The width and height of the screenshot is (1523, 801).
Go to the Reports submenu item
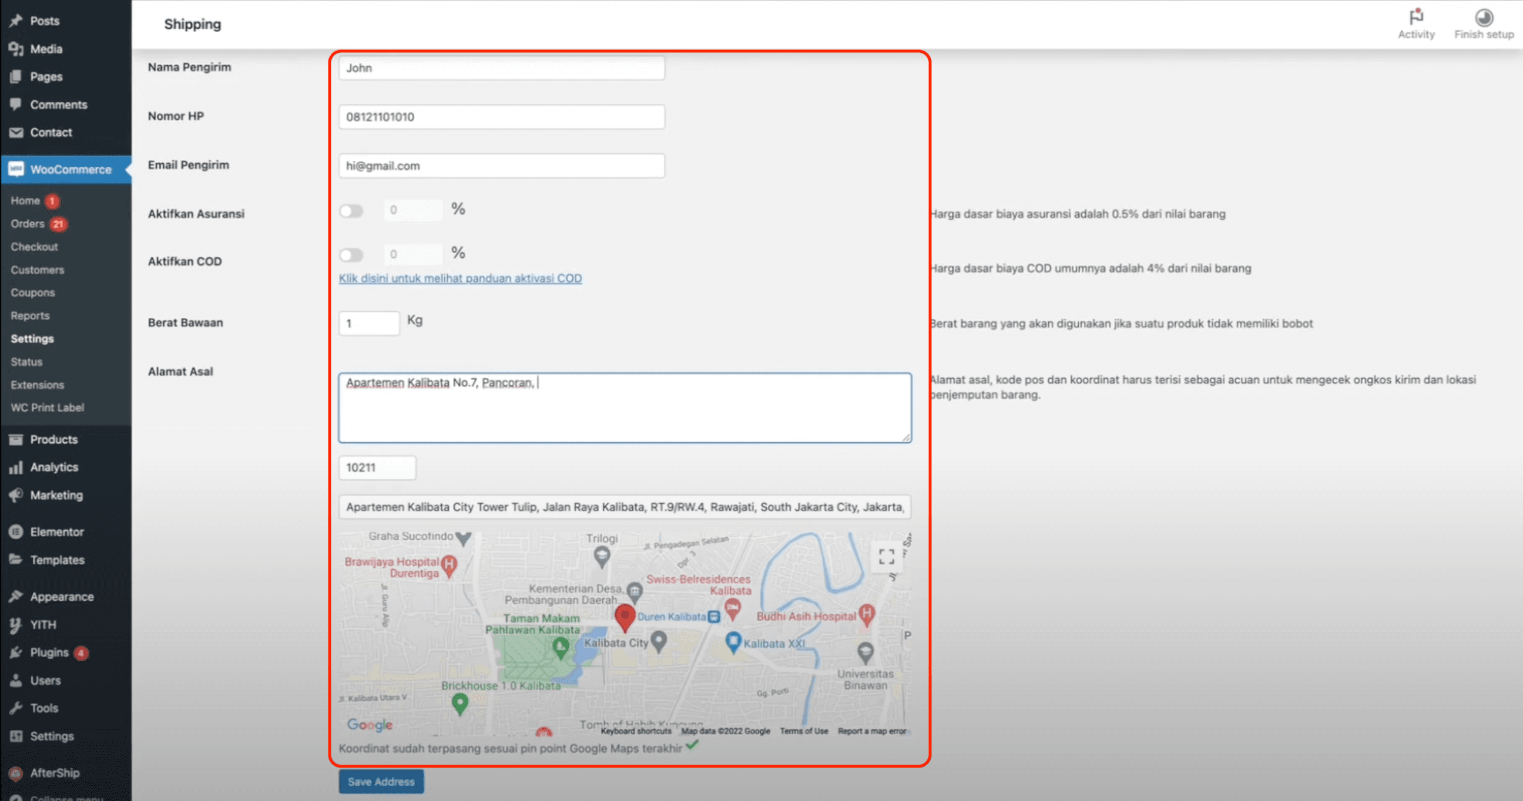(30, 316)
